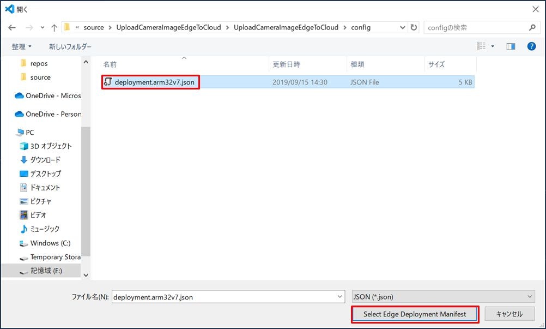Select PC in the navigation pane
546x329 pixels.
click(x=25, y=133)
